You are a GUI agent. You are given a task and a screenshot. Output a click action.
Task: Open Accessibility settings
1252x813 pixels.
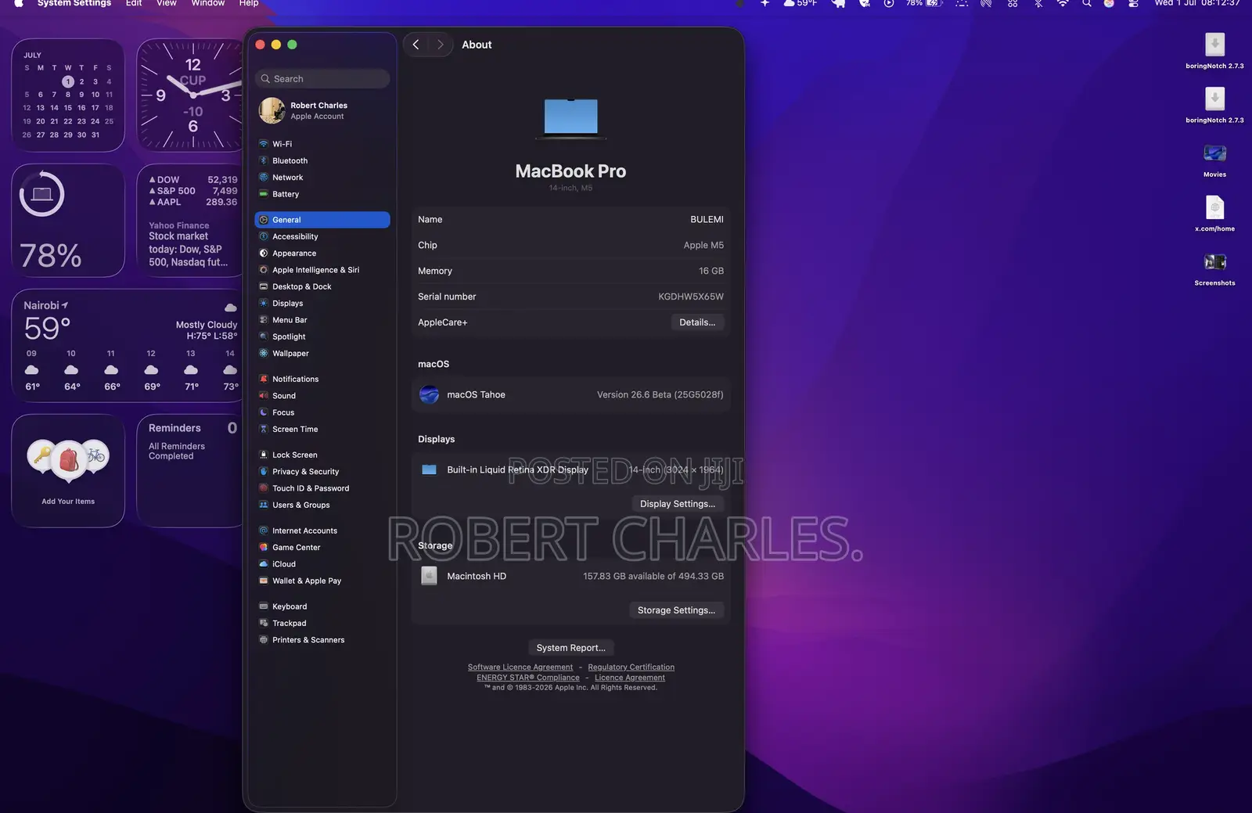322,236
